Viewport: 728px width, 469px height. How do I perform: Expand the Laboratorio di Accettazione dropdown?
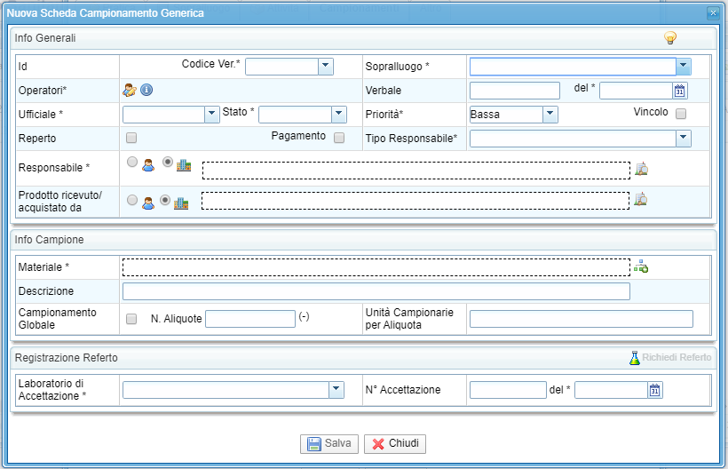click(x=336, y=390)
